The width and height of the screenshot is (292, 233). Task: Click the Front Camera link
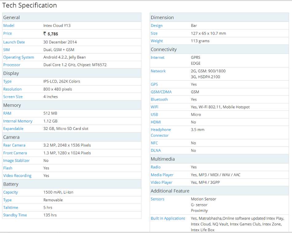click(15, 153)
